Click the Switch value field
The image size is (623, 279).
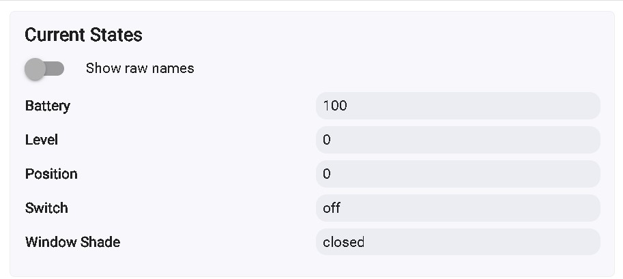pyautogui.click(x=457, y=208)
